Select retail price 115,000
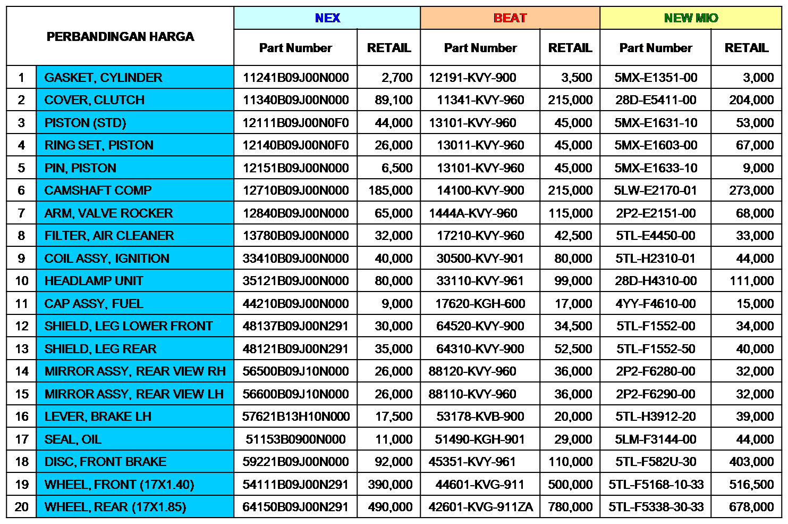The image size is (788, 524). (x=571, y=213)
